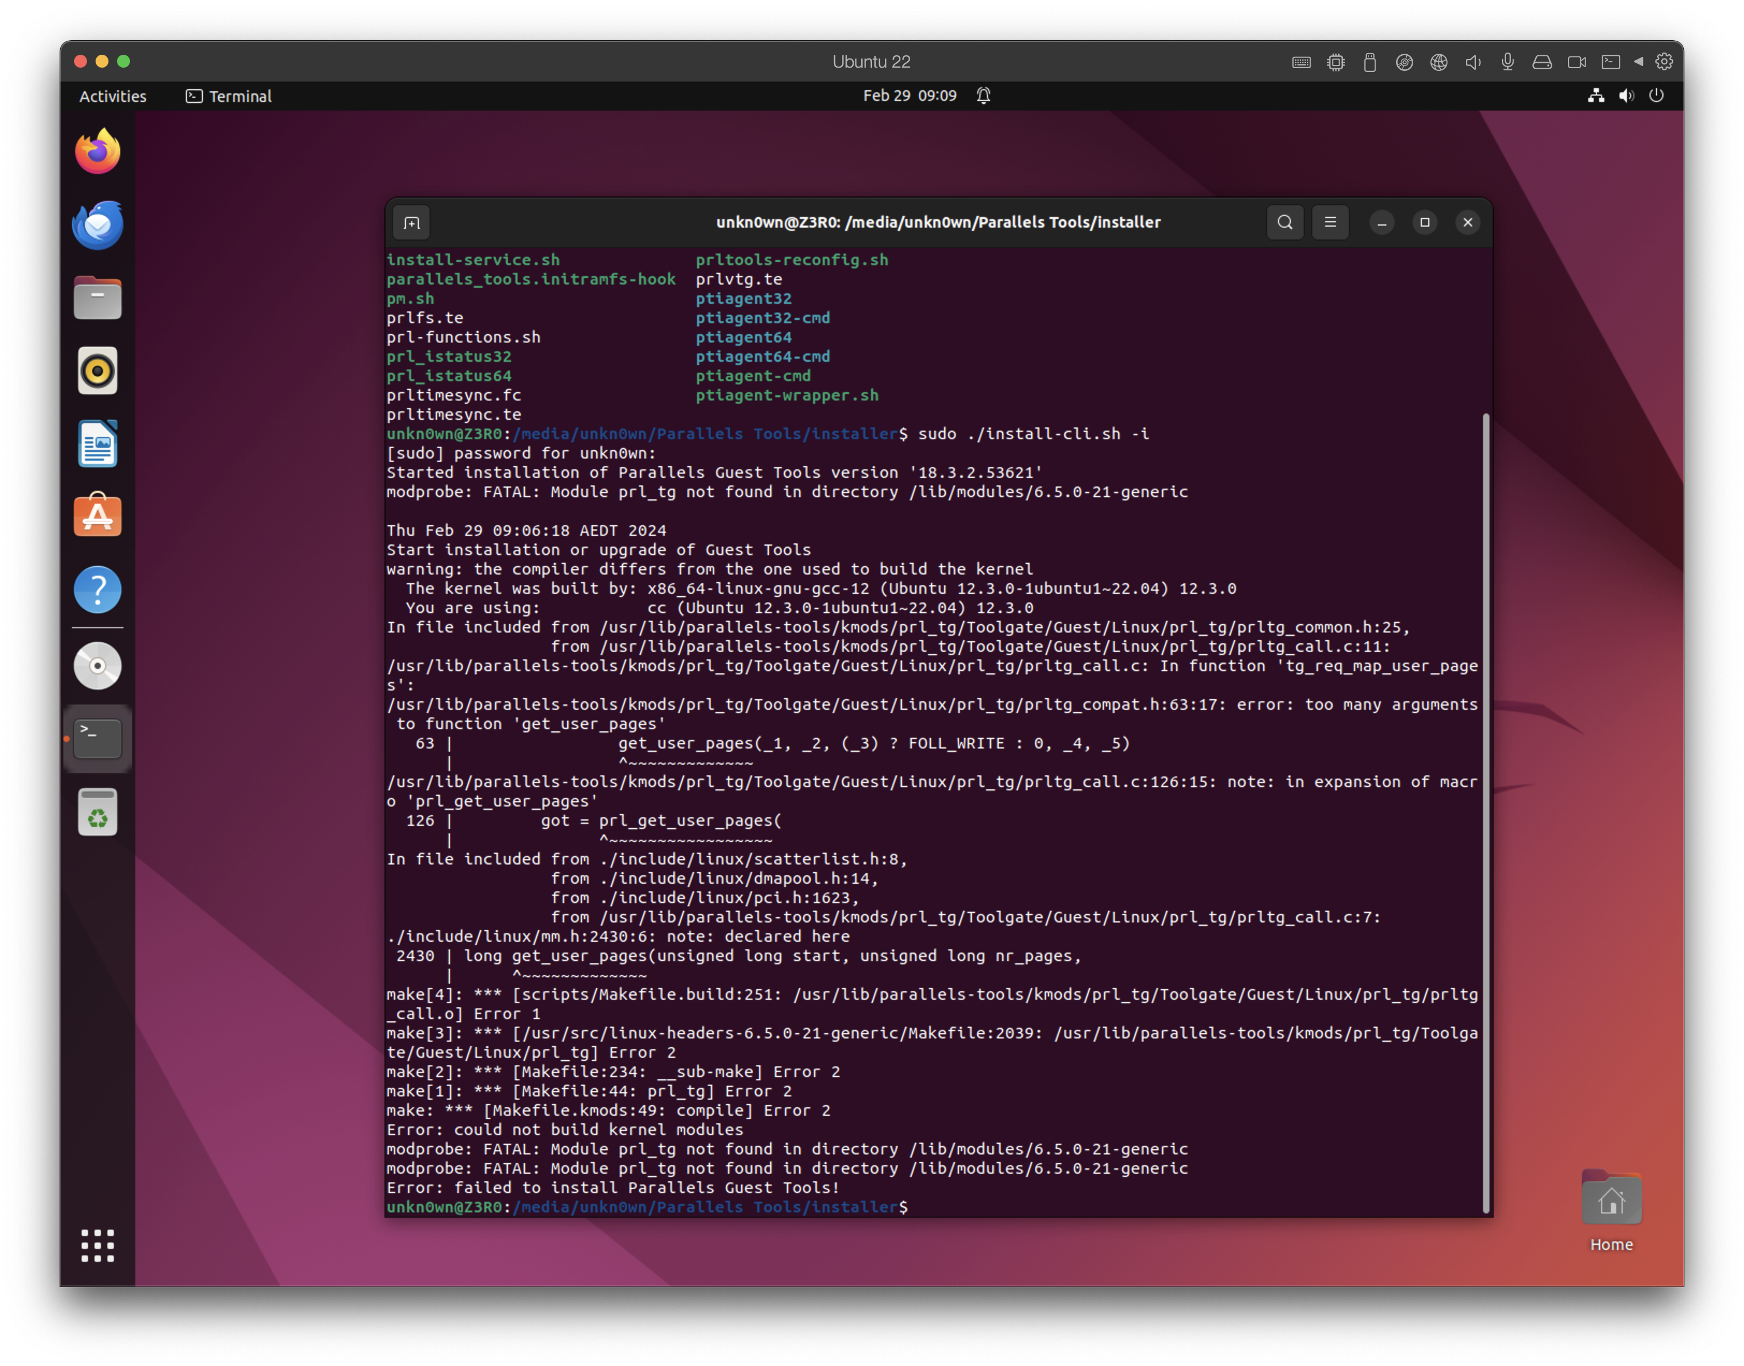
Task: Launch Thunderbird from the dock
Action: click(x=97, y=225)
